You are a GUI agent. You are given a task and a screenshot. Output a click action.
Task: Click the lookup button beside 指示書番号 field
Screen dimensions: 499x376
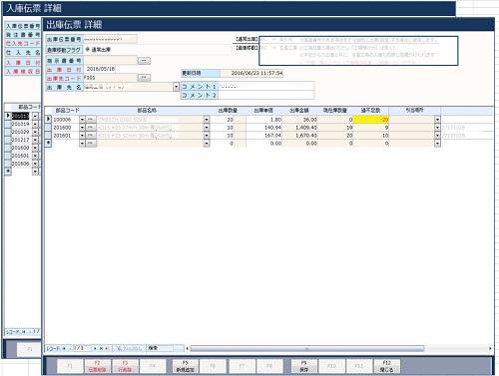(144, 61)
